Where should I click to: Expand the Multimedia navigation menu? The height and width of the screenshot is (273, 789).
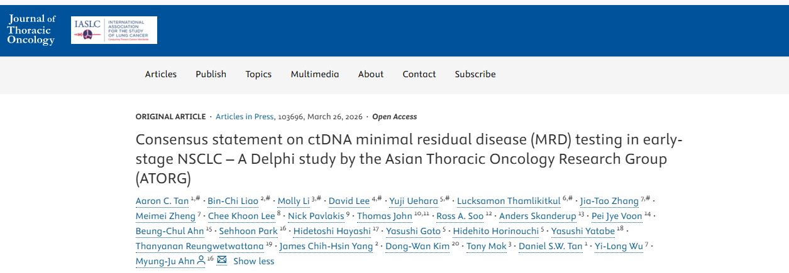[315, 74]
